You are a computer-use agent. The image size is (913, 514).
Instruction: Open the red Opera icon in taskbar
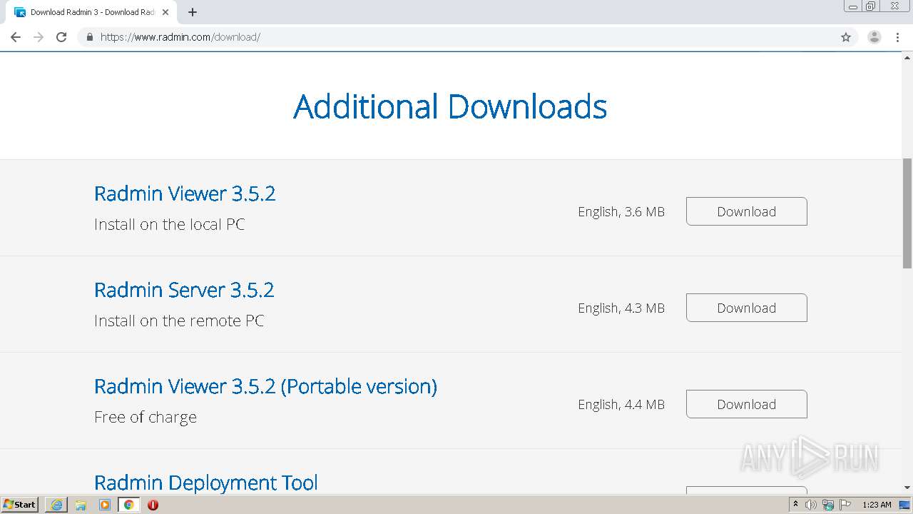[x=153, y=505]
